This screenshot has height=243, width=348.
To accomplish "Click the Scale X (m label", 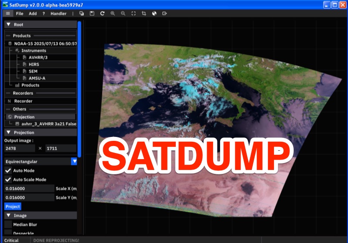I will click(x=66, y=189).
